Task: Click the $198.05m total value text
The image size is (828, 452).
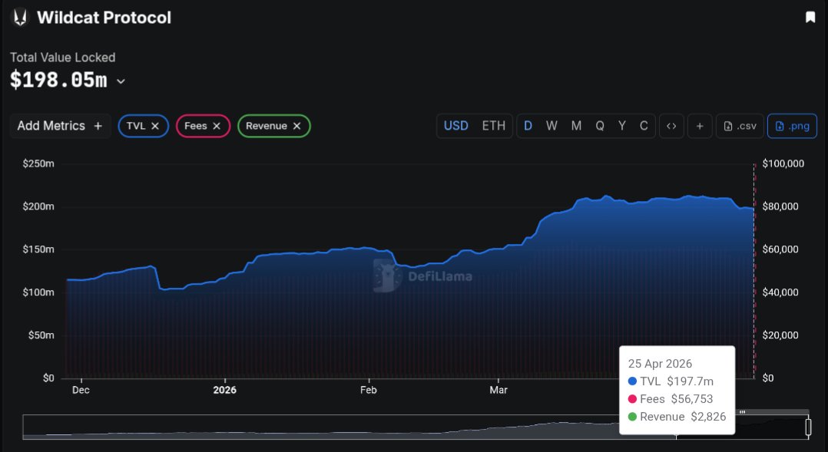Action: pos(58,80)
